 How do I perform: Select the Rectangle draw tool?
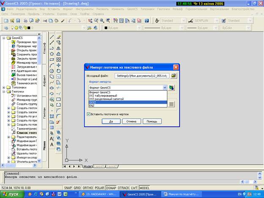point(52,60)
